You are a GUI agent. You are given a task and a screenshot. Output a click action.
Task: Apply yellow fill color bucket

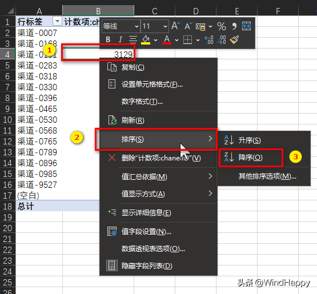point(146,40)
